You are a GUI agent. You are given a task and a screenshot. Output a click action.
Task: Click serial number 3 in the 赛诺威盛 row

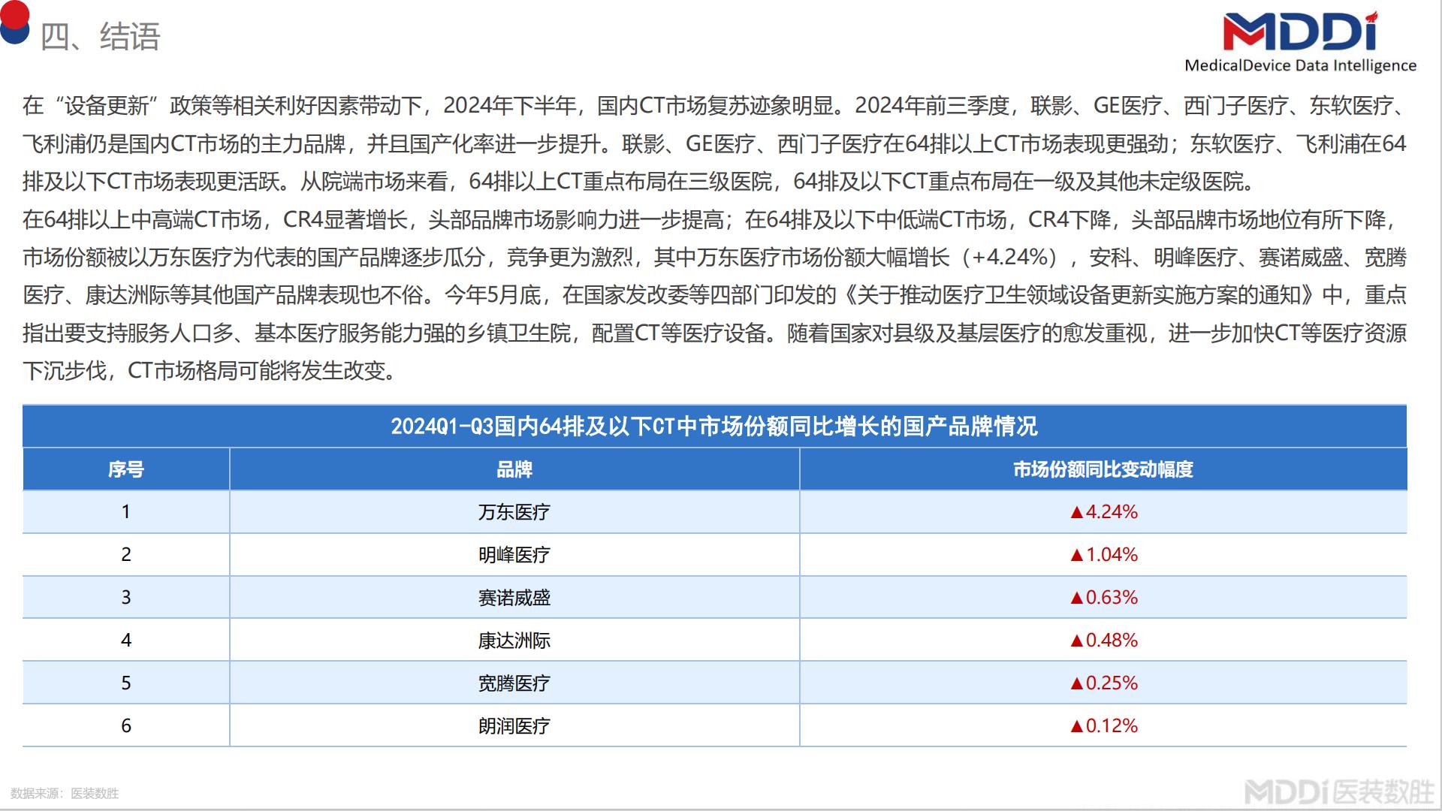click(126, 598)
